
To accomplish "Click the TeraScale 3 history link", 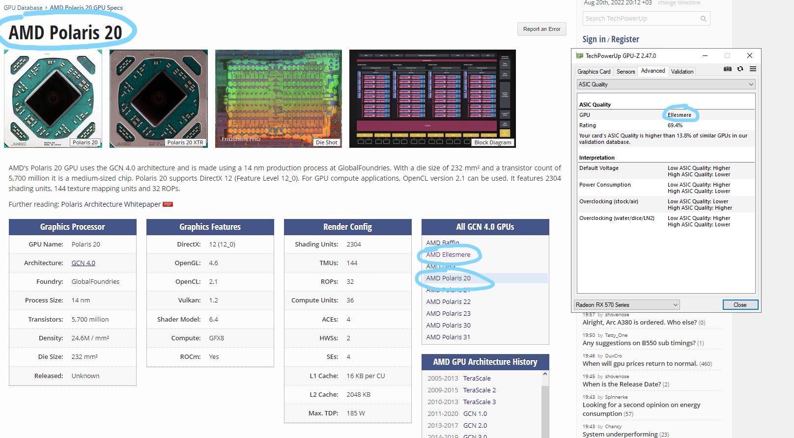I will tap(480, 402).
